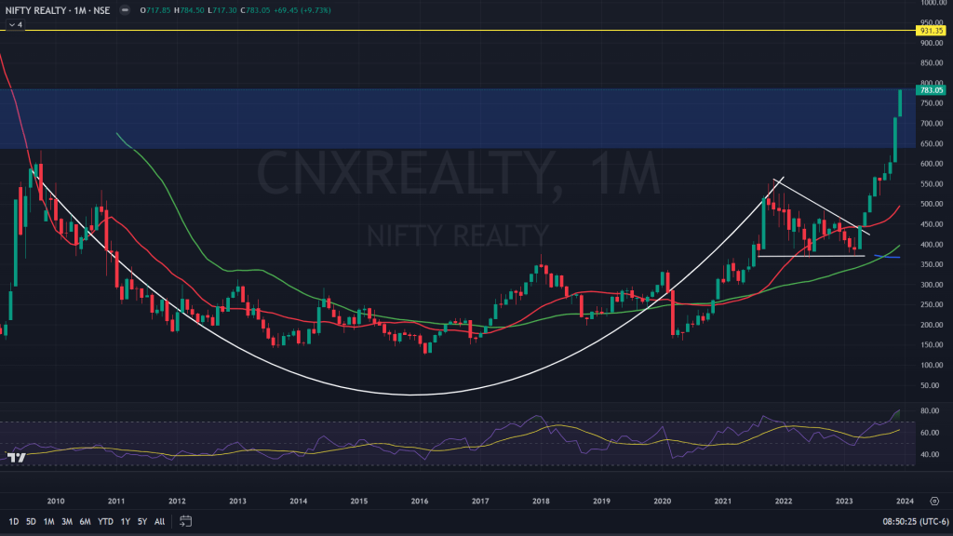Viewport: 953px width, 536px height.
Task: Show the 5Y time range
Action: (142, 521)
